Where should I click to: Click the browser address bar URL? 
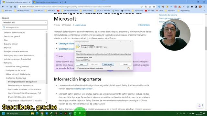click(x=66, y=6)
